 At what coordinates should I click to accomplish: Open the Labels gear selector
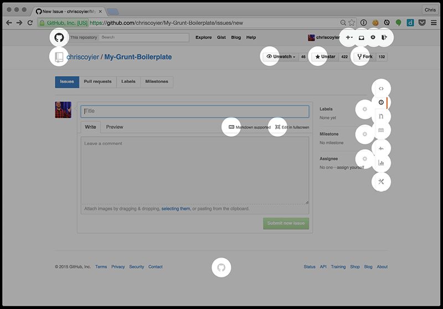(364, 109)
